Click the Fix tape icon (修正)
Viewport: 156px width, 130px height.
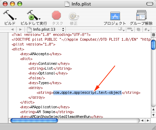point(74,16)
